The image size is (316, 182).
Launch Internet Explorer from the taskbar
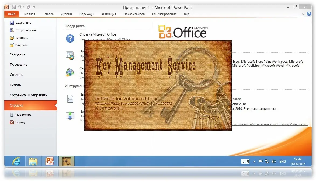[x=16, y=162]
